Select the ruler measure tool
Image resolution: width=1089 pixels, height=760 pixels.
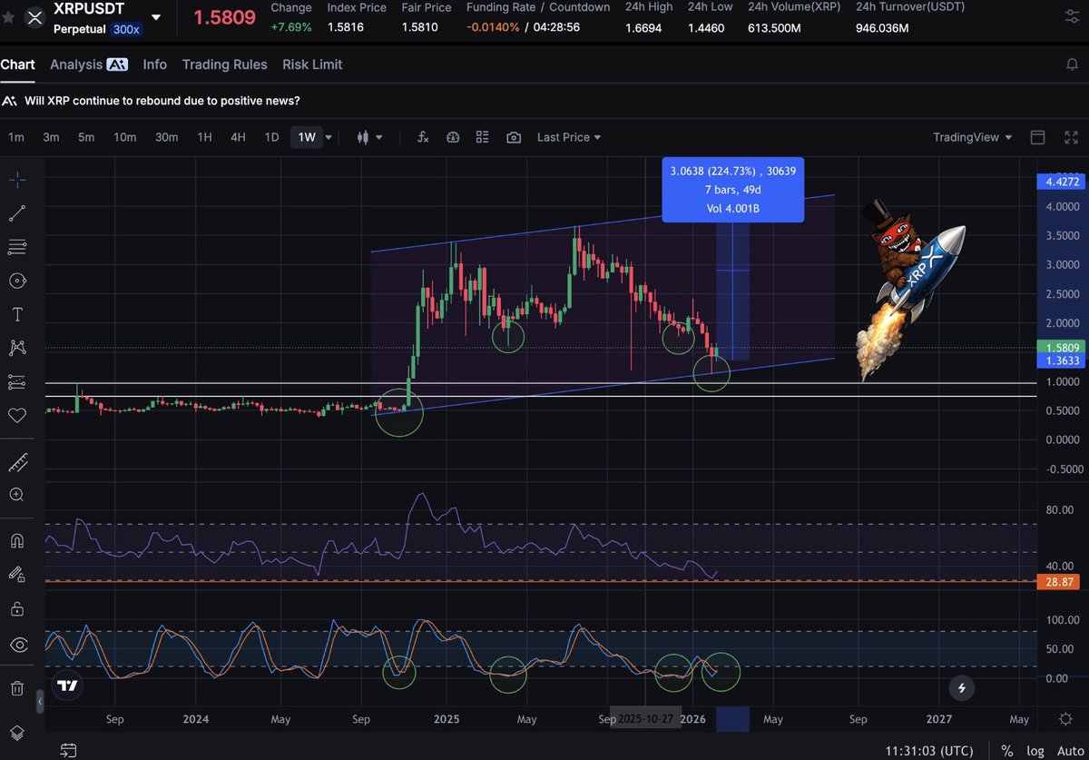(x=16, y=462)
